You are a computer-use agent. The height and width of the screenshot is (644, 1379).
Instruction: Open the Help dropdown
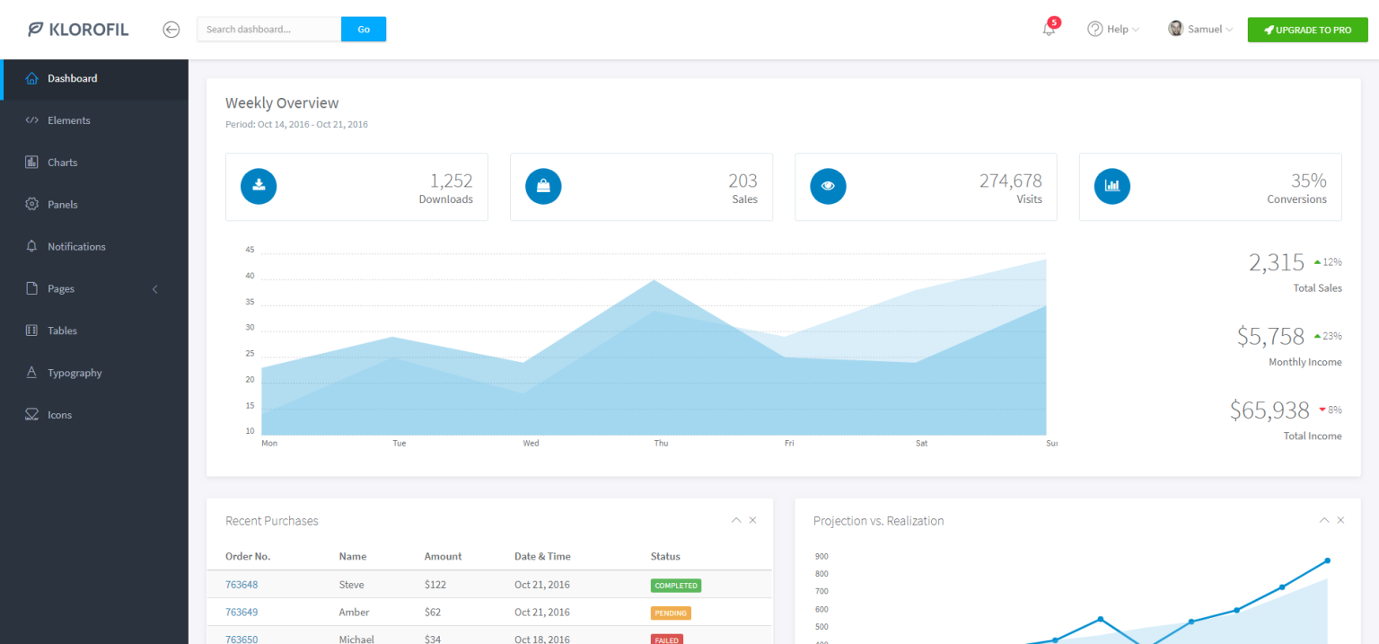click(1112, 29)
